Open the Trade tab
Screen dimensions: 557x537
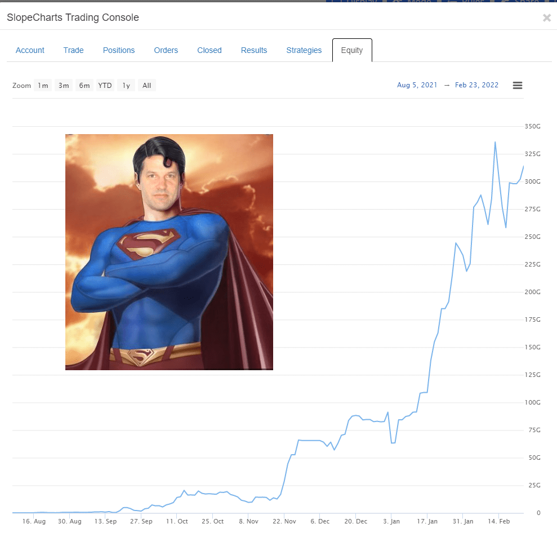click(73, 50)
